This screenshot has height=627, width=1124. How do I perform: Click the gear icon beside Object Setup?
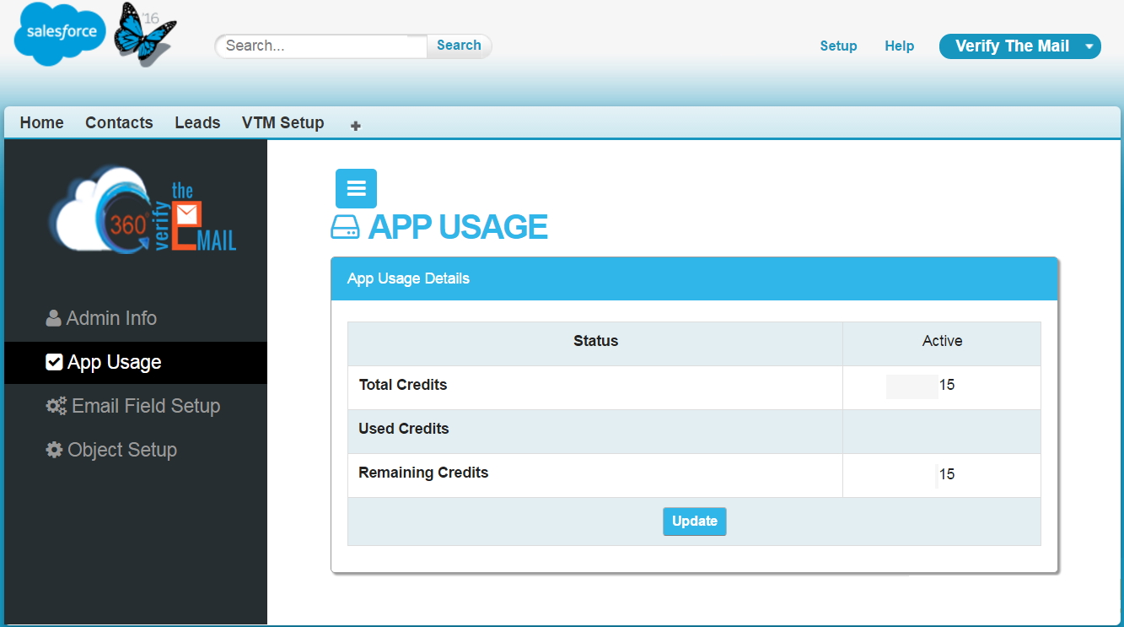pos(54,450)
